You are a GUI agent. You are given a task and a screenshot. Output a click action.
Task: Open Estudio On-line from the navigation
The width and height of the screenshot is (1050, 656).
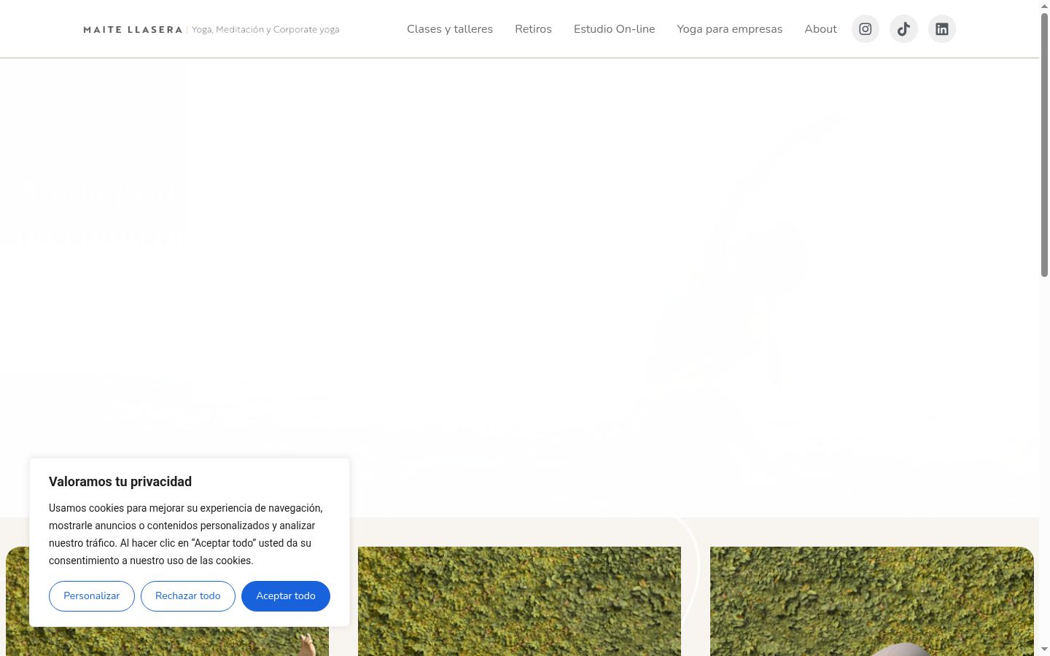pyautogui.click(x=615, y=29)
